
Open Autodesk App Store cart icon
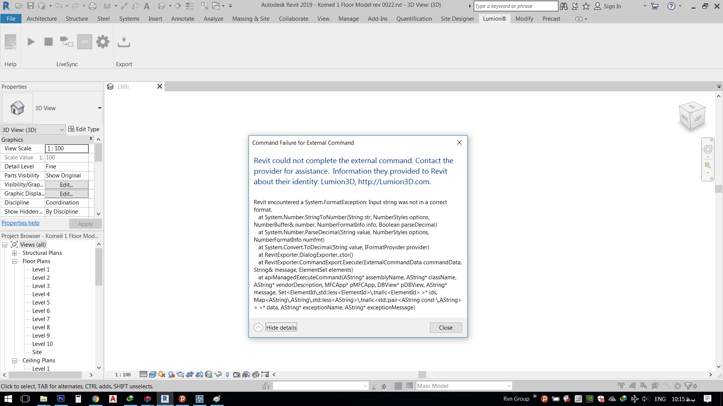(x=655, y=6)
